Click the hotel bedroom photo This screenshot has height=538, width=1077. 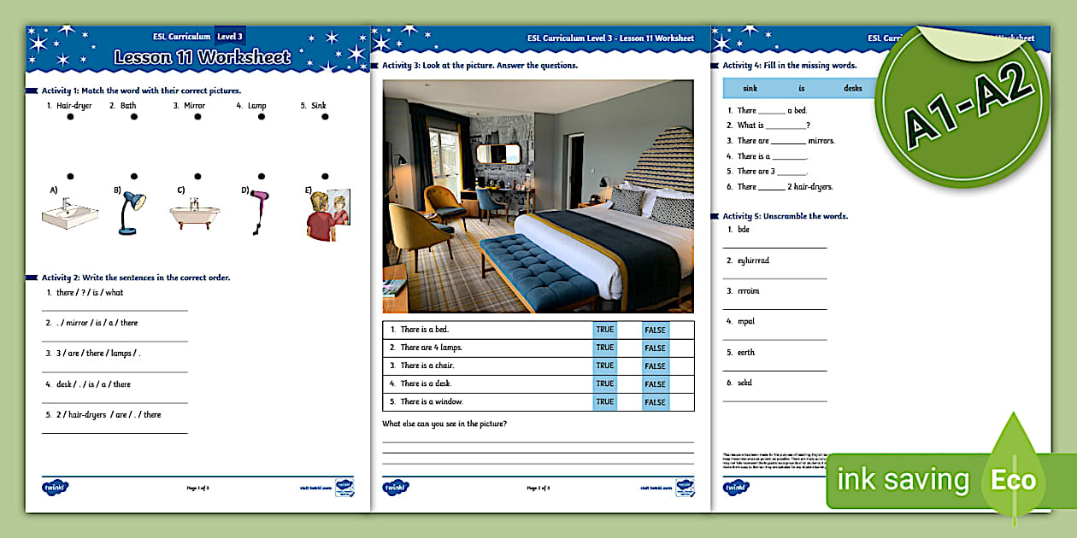(x=538, y=196)
